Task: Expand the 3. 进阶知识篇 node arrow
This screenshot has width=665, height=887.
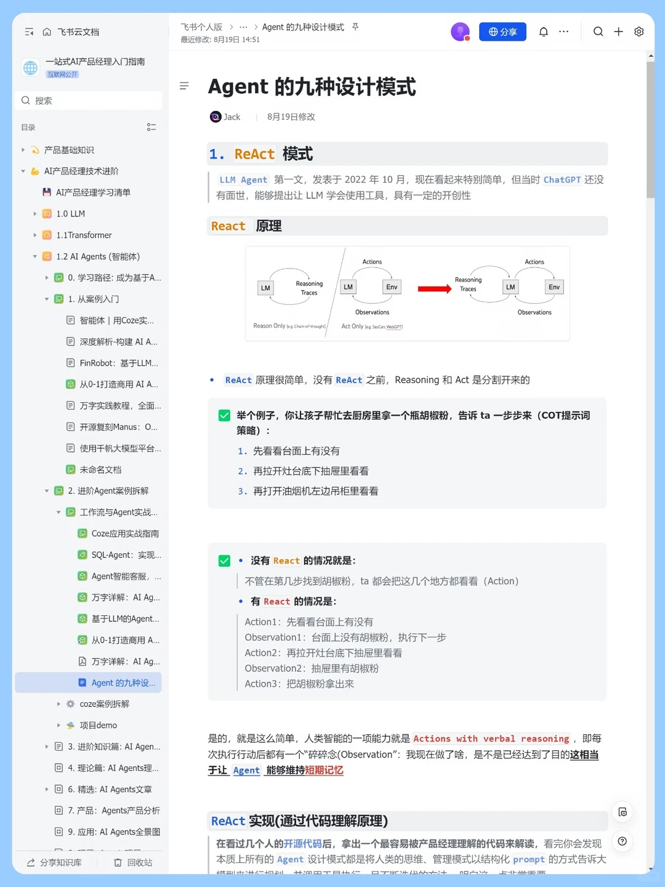Action: coord(47,747)
